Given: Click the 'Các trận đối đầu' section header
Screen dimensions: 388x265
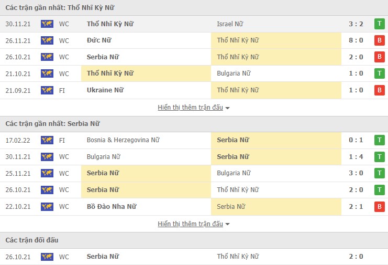Looking at the screenshot, I should pos(32,240).
